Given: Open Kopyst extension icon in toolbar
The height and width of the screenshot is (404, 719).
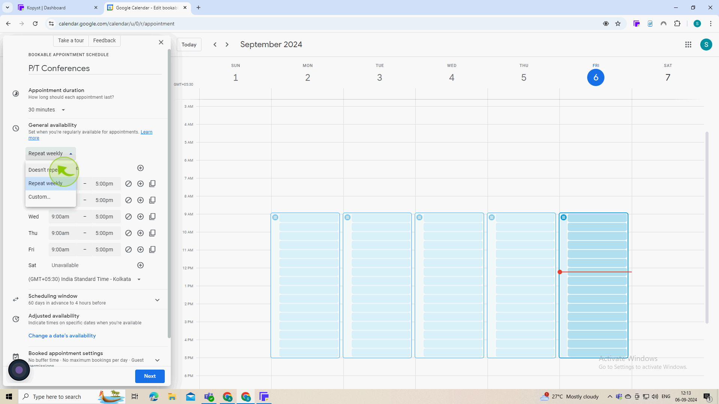Looking at the screenshot, I should click(637, 24).
